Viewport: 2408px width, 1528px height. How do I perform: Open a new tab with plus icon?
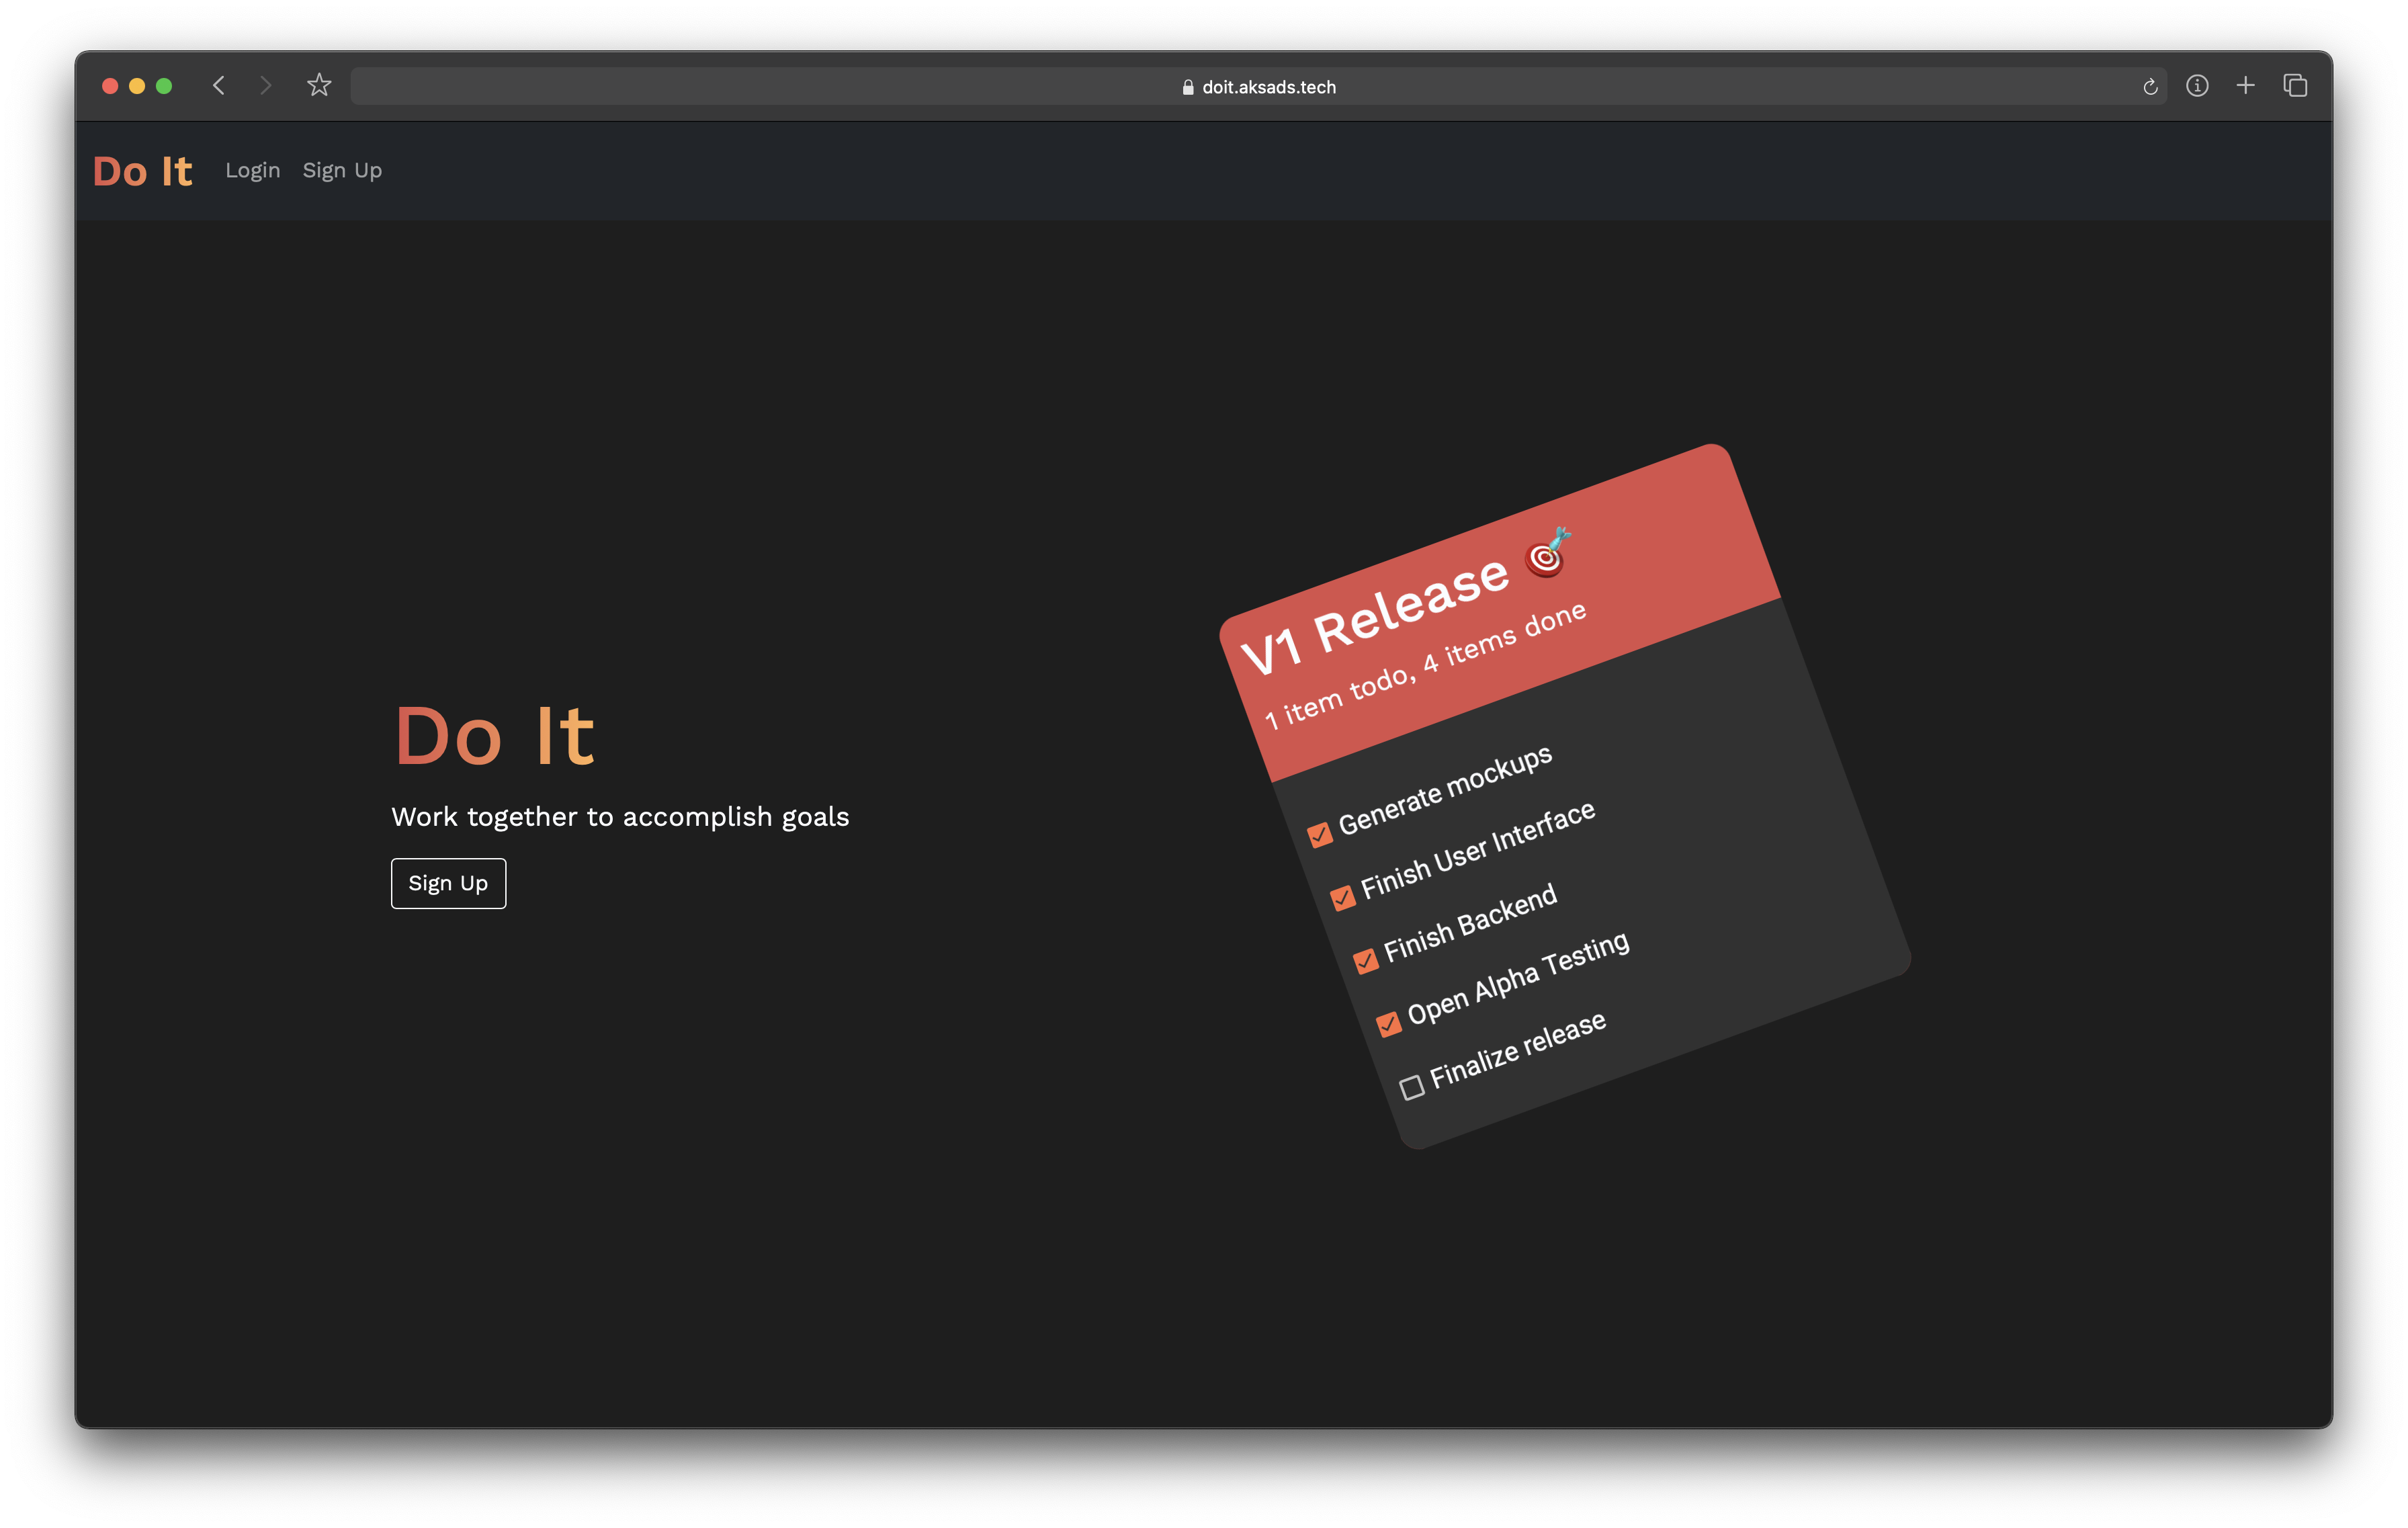[x=2246, y=86]
